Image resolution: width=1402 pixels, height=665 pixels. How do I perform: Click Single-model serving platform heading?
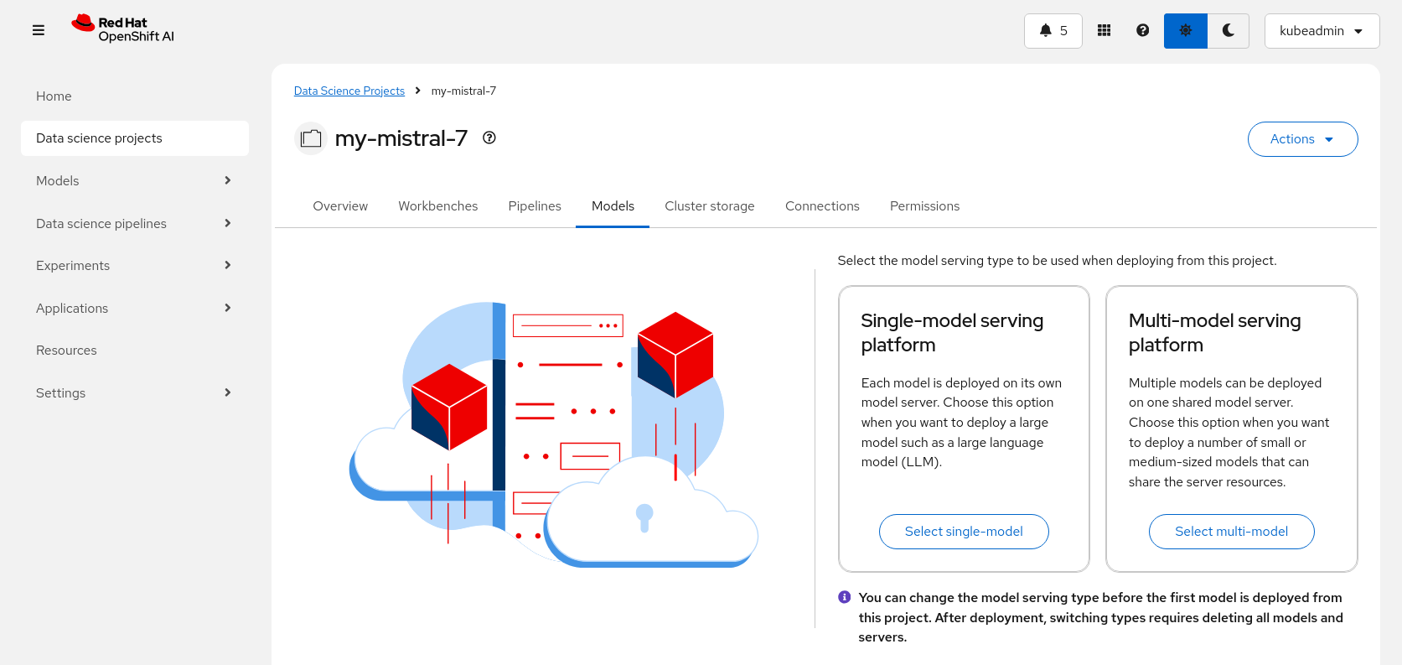[952, 333]
